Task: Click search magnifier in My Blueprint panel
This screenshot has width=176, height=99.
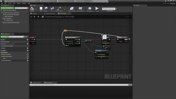Action: tap(24, 37)
